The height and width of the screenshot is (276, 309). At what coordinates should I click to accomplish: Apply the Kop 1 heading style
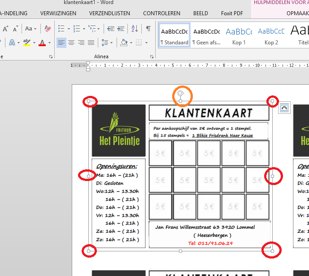239,35
